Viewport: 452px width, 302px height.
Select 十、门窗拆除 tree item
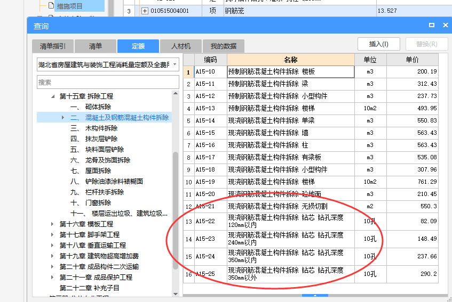click(91, 203)
